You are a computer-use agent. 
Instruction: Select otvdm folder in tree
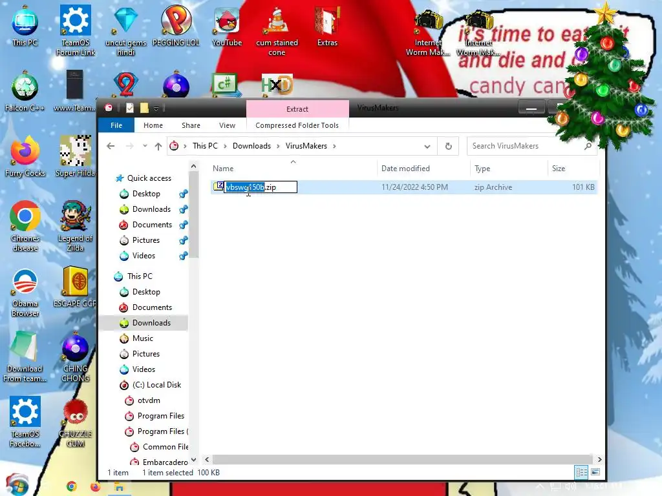[x=149, y=400]
